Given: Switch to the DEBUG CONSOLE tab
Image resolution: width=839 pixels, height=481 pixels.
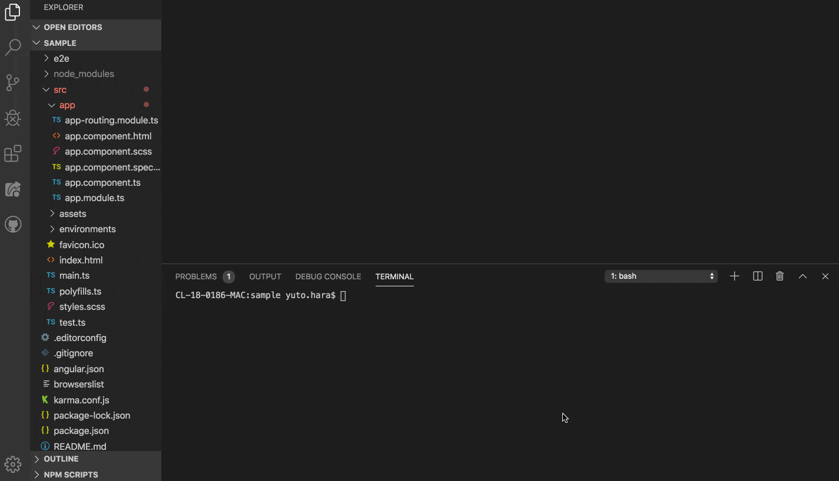Looking at the screenshot, I should coord(328,276).
